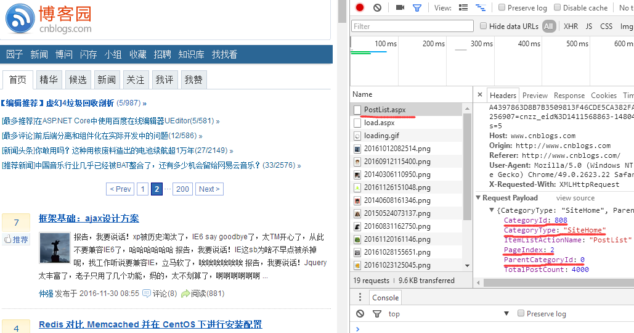Stop network recording with the red record button

(x=359, y=7)
